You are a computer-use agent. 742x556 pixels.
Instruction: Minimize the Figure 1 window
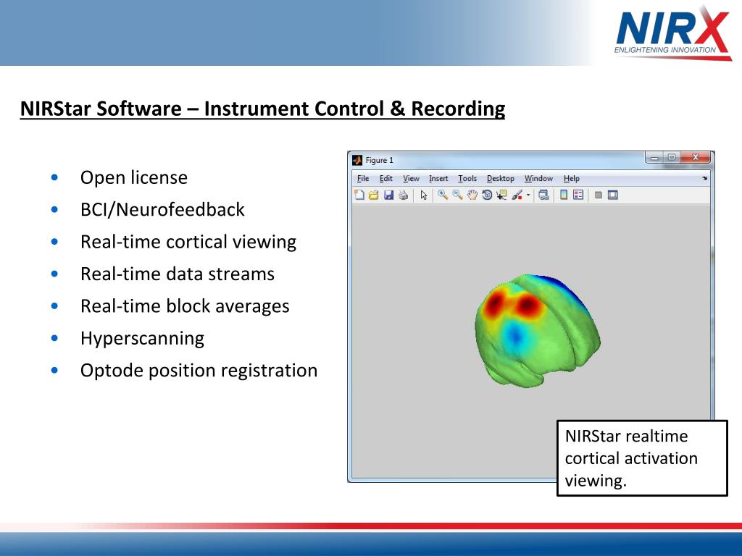pos(654,157)
